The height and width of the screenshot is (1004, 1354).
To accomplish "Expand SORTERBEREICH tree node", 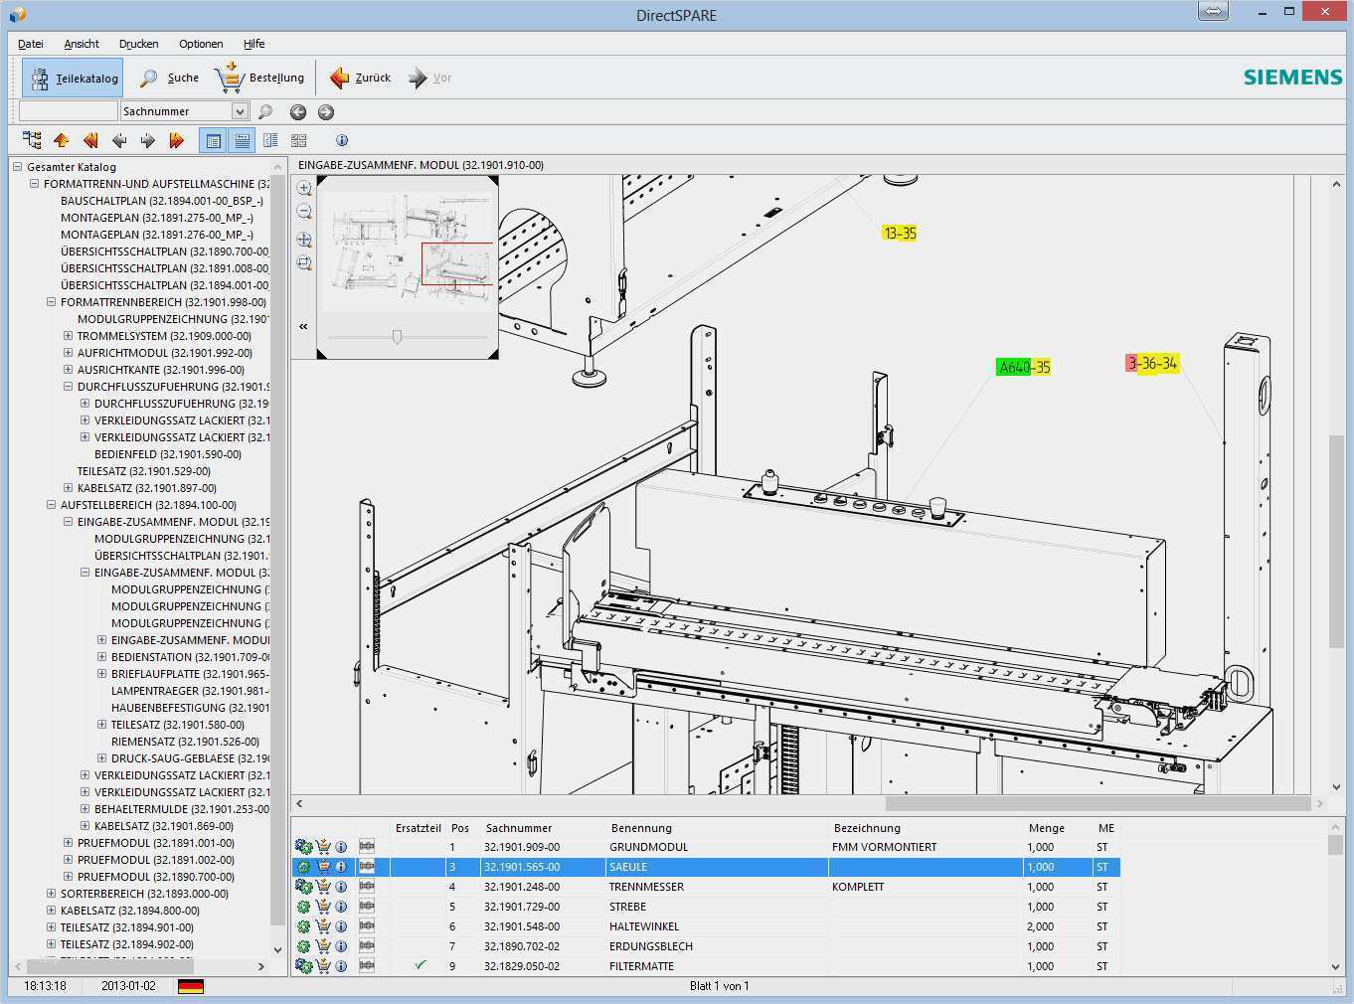I will [x=52, y=894].
